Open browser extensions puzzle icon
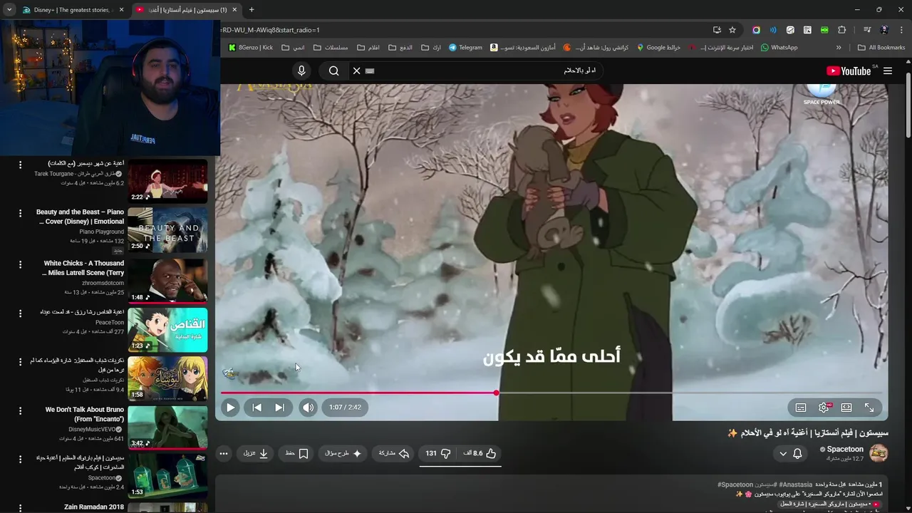The image size is (912, 513). (842, 30)
